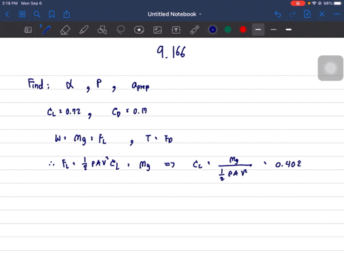This screenshot has height=258, width=344.
Task: Close the notebook with the X icon
Action: tap(322, 14)
